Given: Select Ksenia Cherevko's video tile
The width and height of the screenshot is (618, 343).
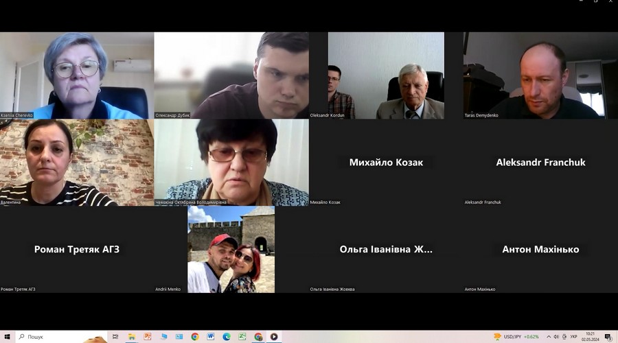Looking at the screenshot, I should pos(77,75).
